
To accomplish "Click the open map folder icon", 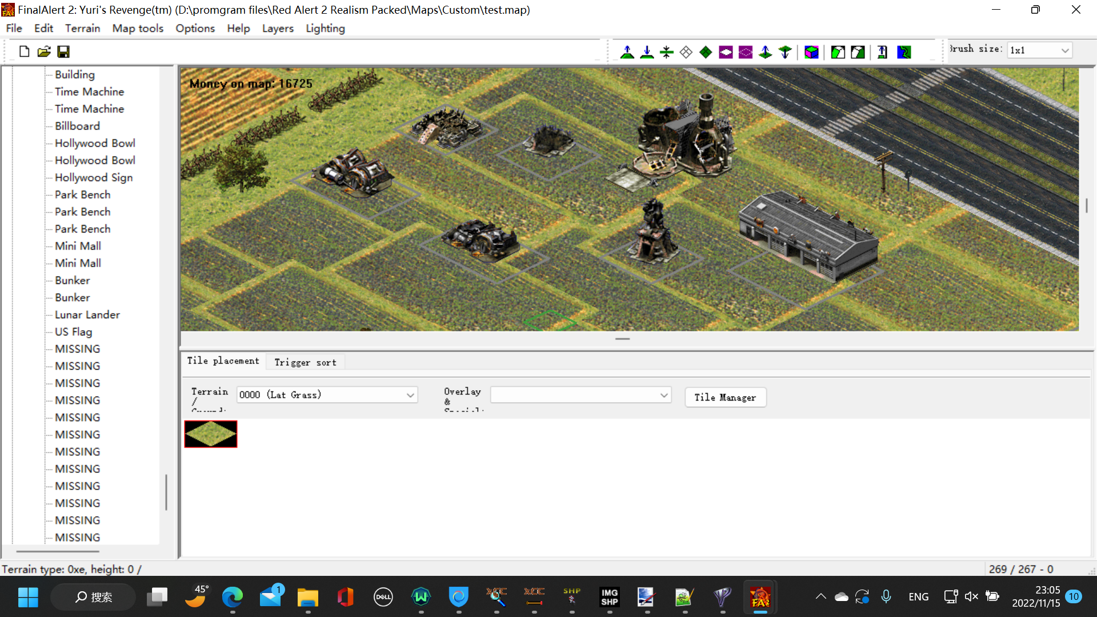I will click(x=44, y=51).
